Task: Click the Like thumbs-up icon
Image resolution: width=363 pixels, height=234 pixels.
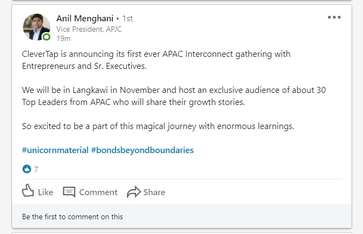Action: [x=28, y=191]
